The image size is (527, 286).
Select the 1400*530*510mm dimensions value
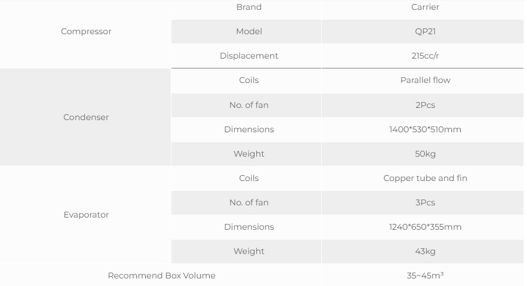425,129
